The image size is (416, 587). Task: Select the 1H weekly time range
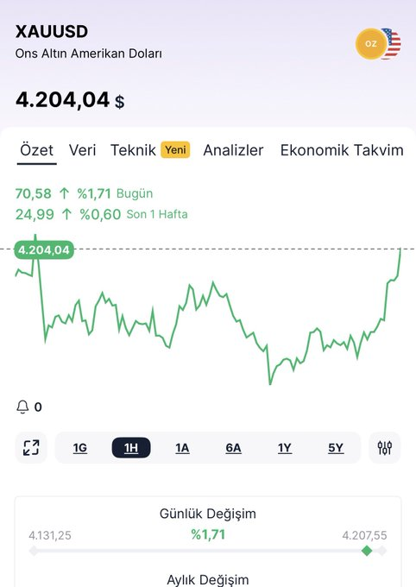tap(131, 448)
